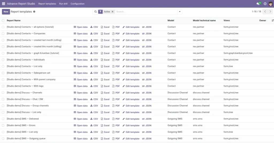Sort by Report Name column header
The height and width of the screenshot is (143, 274).
(x=14, y=20)
